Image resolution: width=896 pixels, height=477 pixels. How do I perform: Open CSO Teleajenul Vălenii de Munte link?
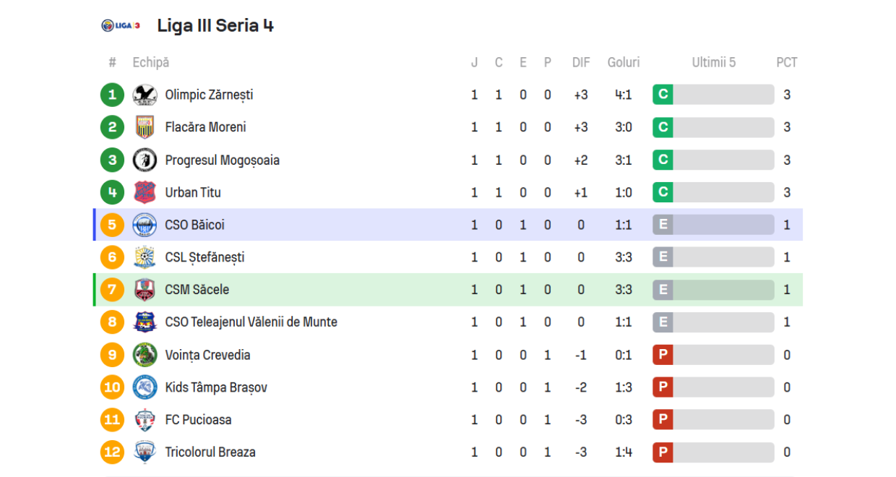click(x=251, y=322)
